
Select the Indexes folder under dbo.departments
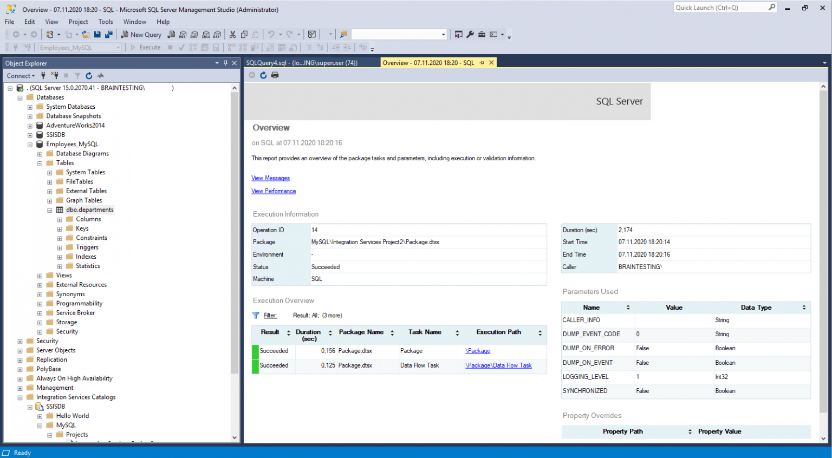click(86, 257)
